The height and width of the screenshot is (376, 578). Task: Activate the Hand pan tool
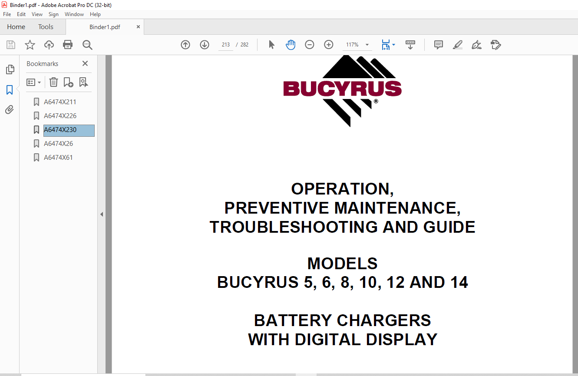pos(291,45)
